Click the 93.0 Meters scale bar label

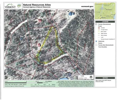click(49, 81)
